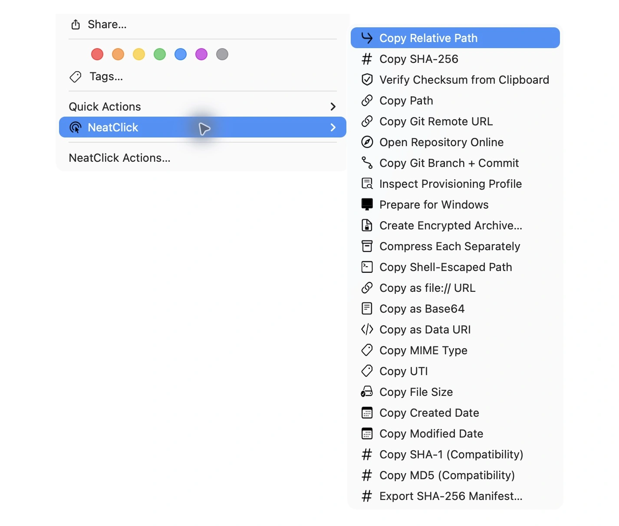Image resolution: width=619 pixels, height=526 pixels.
Task: Apply the purple color tag
Action: click(201, 54)
